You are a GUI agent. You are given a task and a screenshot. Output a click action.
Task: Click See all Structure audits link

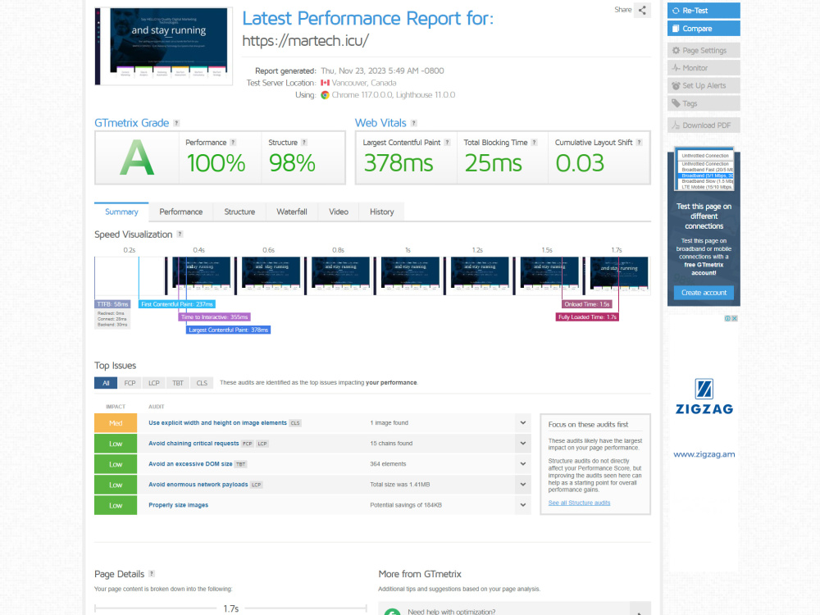pos(579,503)
